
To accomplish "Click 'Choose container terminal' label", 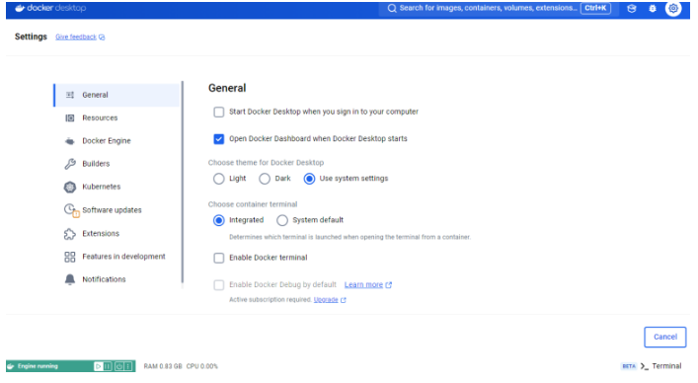I will pos(253,204).
